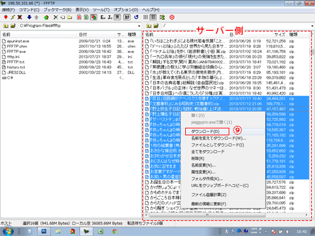The width and height of the screenshot is (315, 236).
Task: Click server pane change folder icon
Action: [156, 26]
